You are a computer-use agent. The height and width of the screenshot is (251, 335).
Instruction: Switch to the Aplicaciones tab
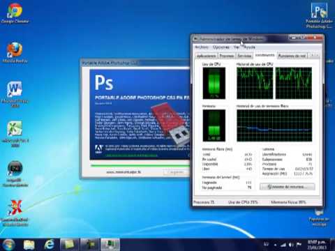tap(207, 56)
